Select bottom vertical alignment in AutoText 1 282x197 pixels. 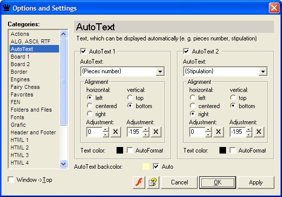[x=130, y=106]
